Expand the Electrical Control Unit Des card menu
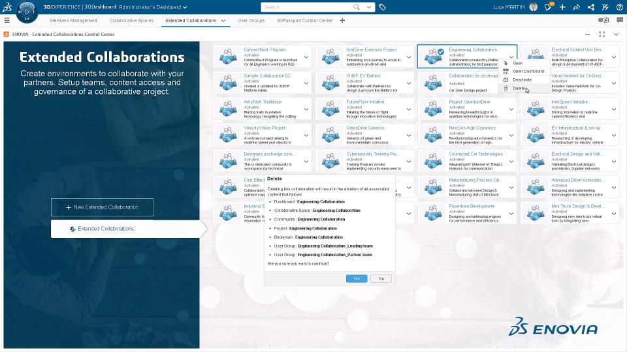 point(614,57)
